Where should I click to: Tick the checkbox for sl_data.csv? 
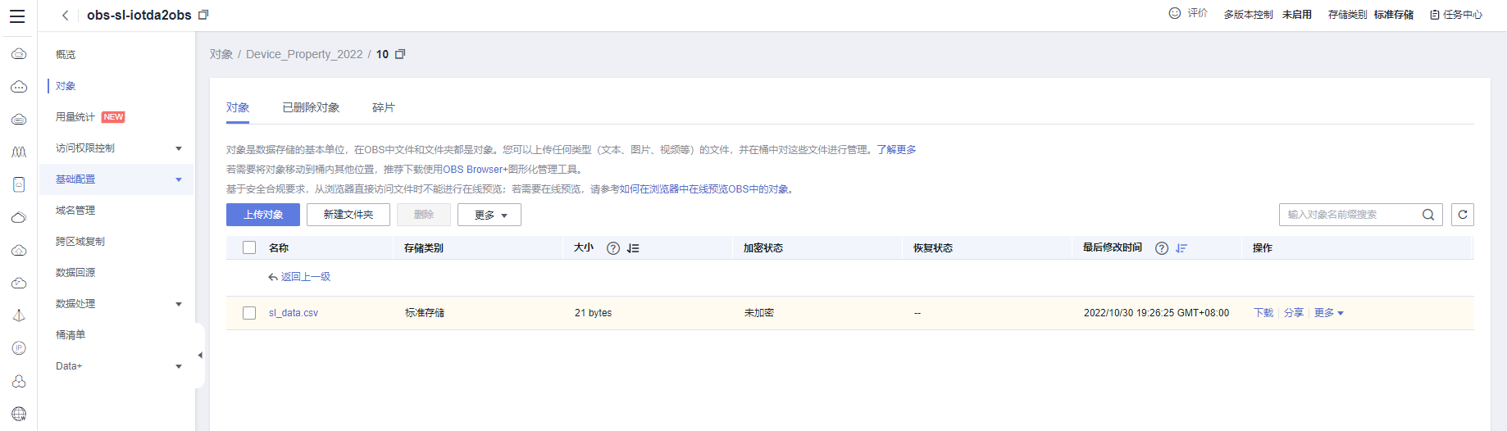click(249, 313)
